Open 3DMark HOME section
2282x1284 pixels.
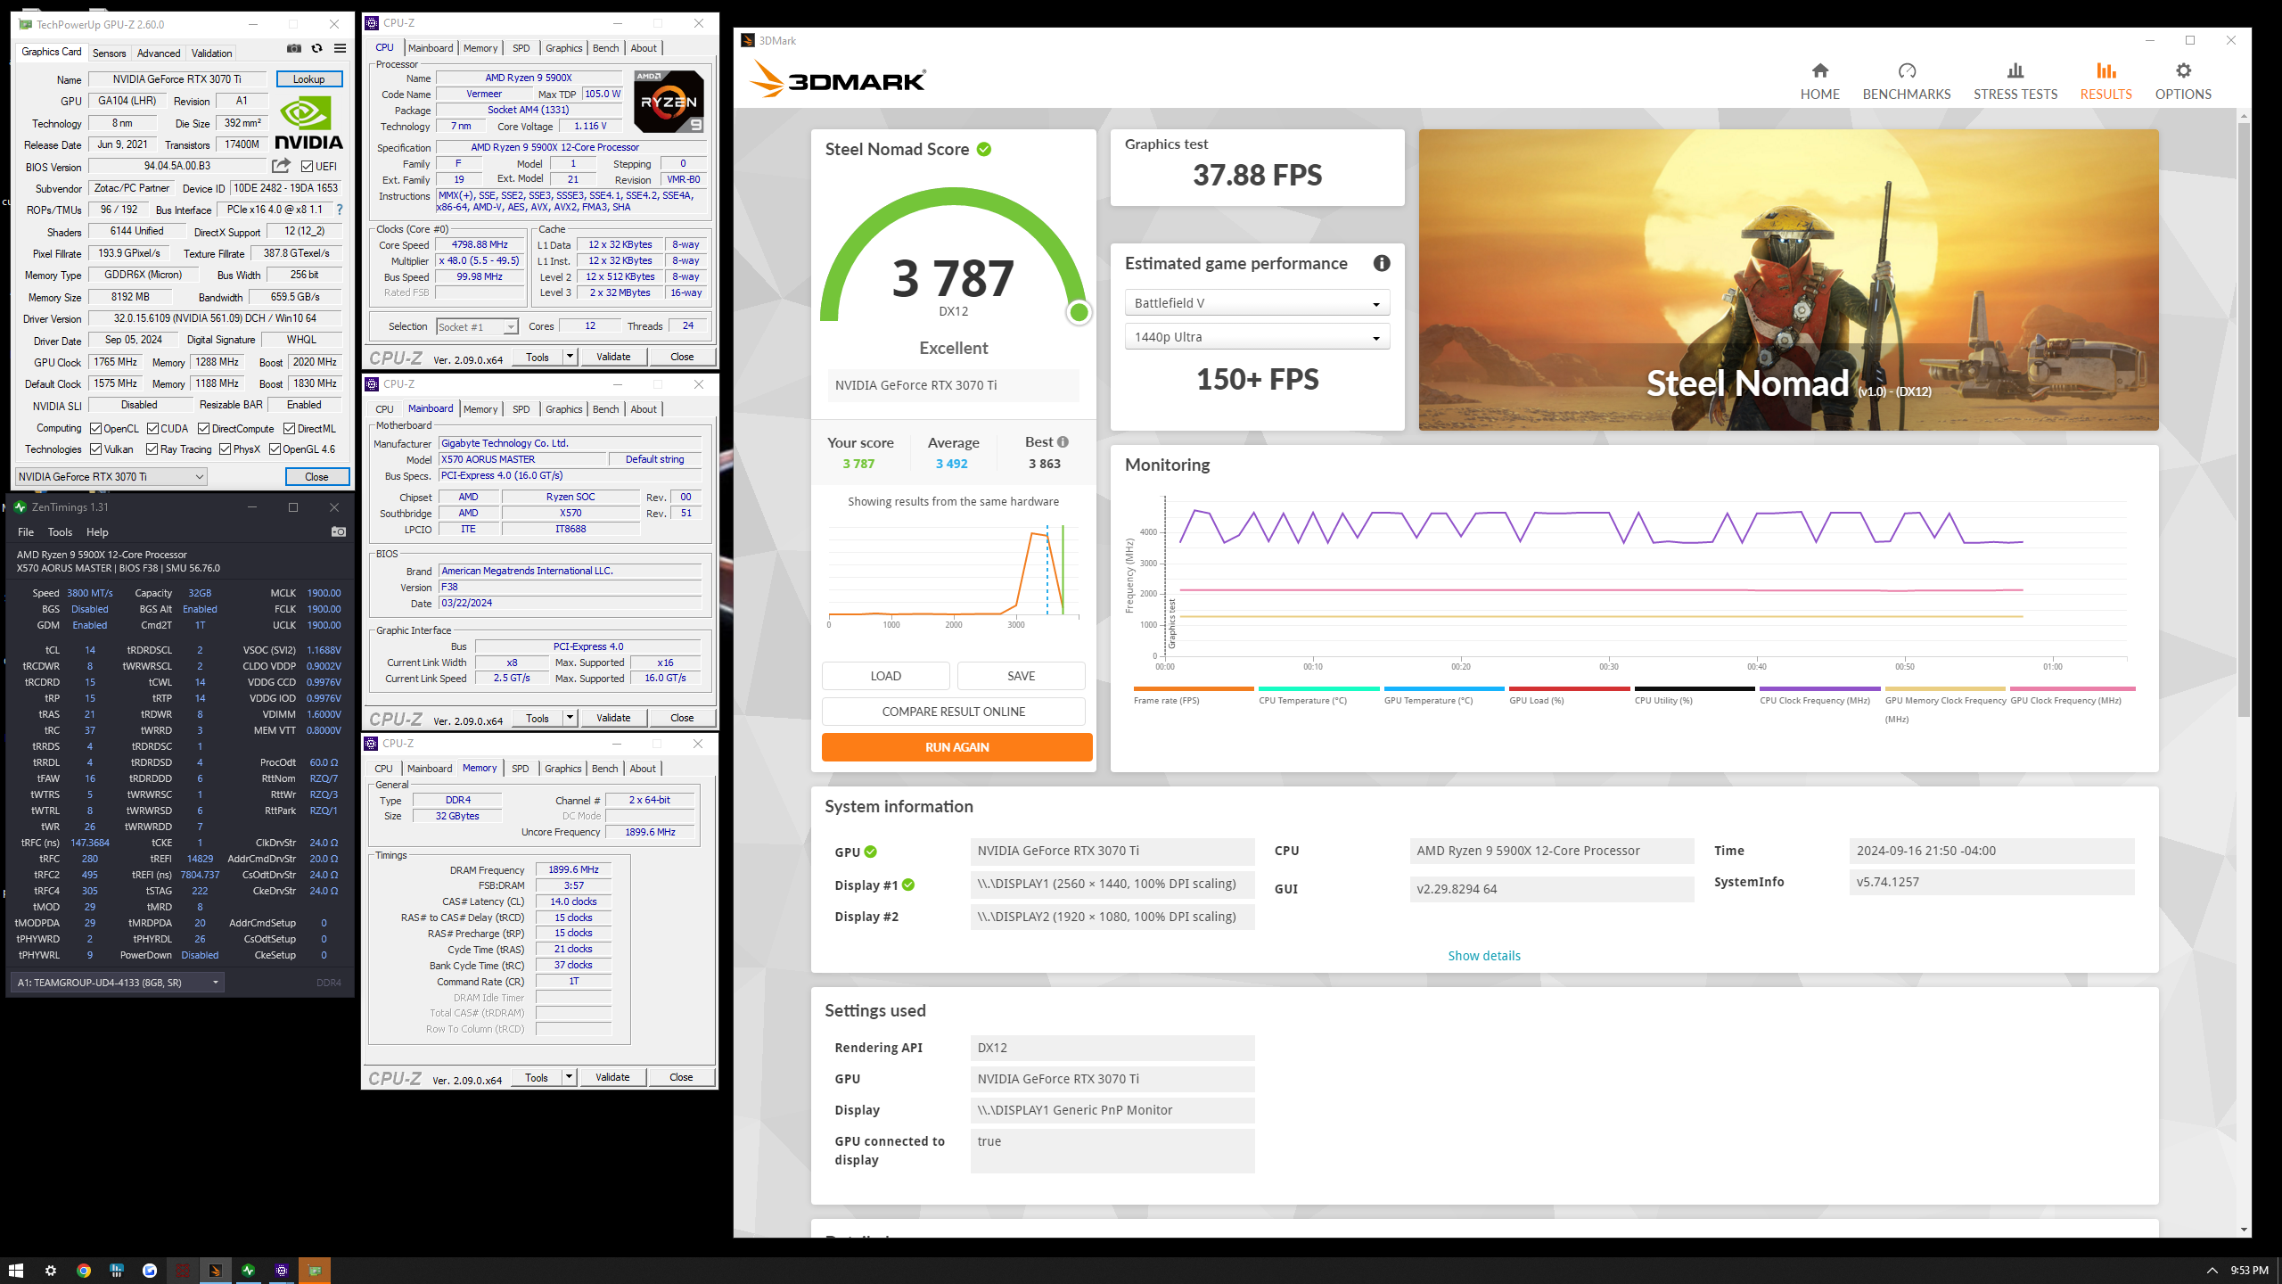[1819, 81]
